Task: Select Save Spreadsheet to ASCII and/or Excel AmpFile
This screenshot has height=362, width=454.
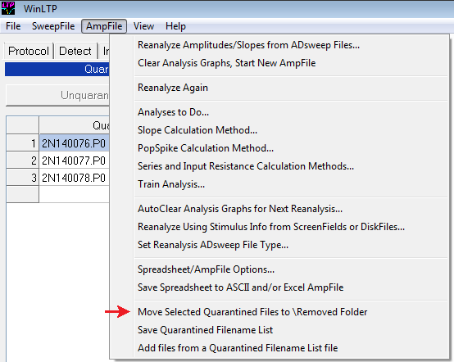Action: pos(240,287)
